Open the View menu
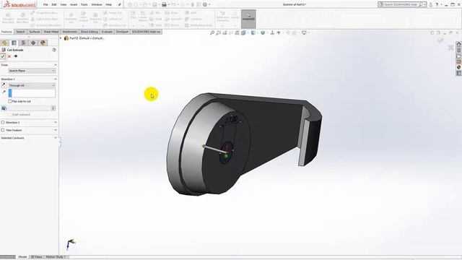Image resolution: width=462 pixels, height=260 pixels. (64, 4)
